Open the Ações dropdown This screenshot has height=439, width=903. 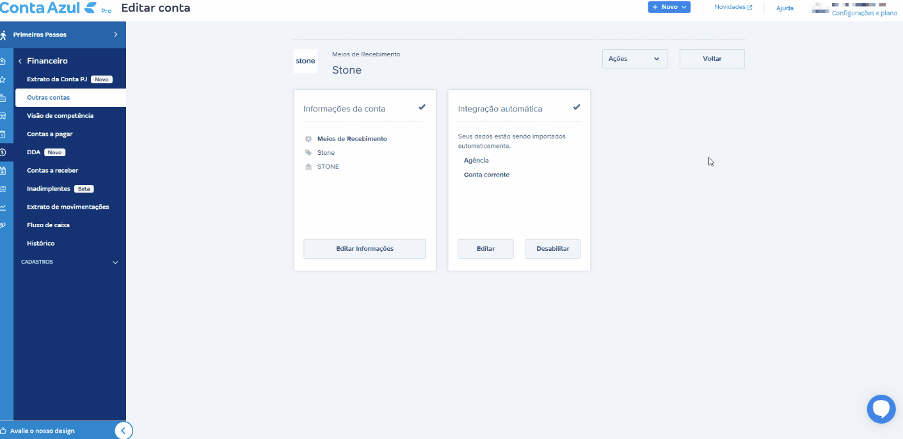(x=634, y=59)
